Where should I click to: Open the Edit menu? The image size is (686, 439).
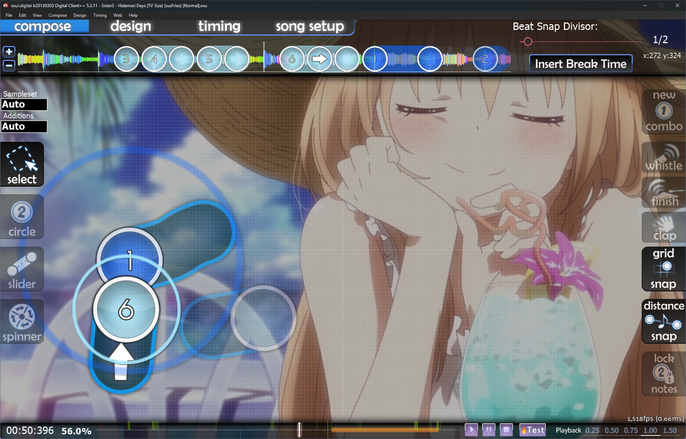pyautogui.click(x=22, y=15)
